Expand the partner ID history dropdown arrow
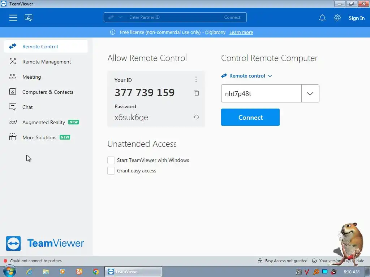The width and height of the screenshot is (370, 277). [x=310, y=93]
